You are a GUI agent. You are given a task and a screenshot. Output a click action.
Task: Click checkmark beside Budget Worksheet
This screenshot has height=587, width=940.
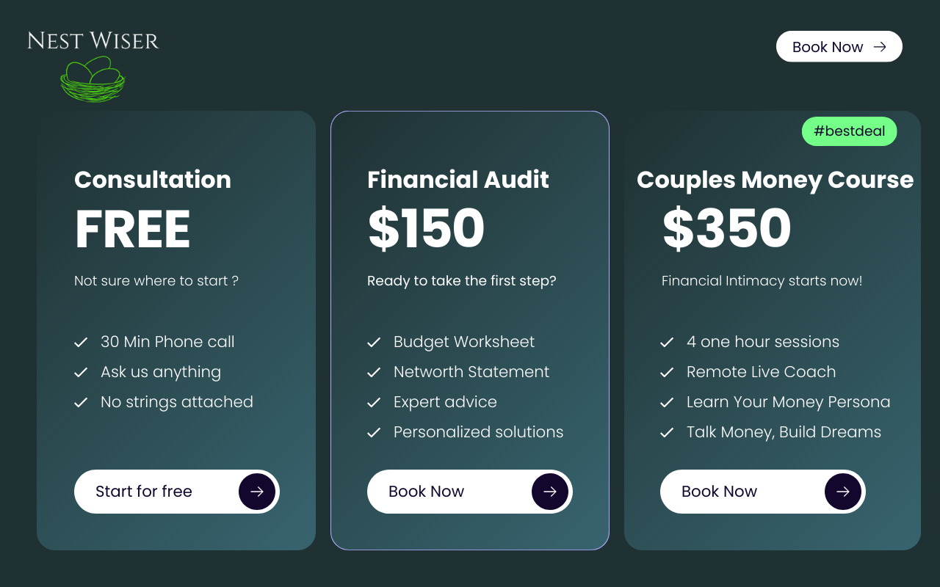(x=374, y=343)
